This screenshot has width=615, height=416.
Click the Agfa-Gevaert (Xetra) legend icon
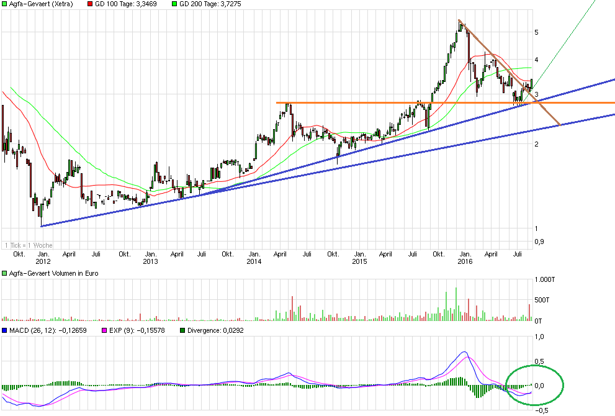point(5,5)
